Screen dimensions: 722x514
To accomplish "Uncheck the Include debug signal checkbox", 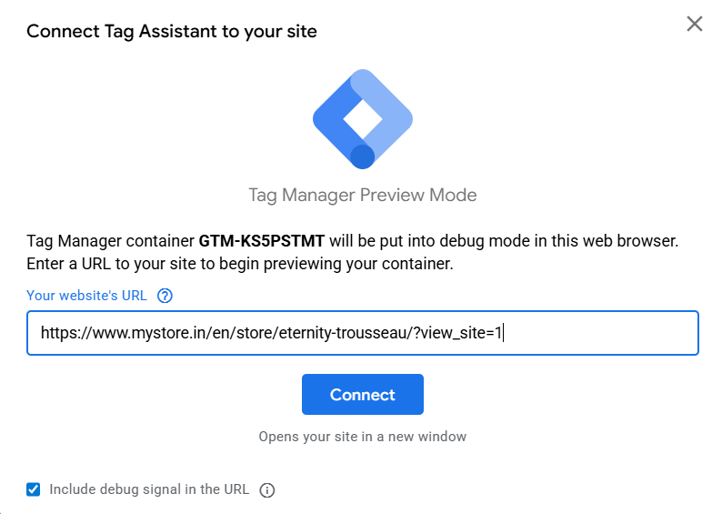I will (34, 489).
